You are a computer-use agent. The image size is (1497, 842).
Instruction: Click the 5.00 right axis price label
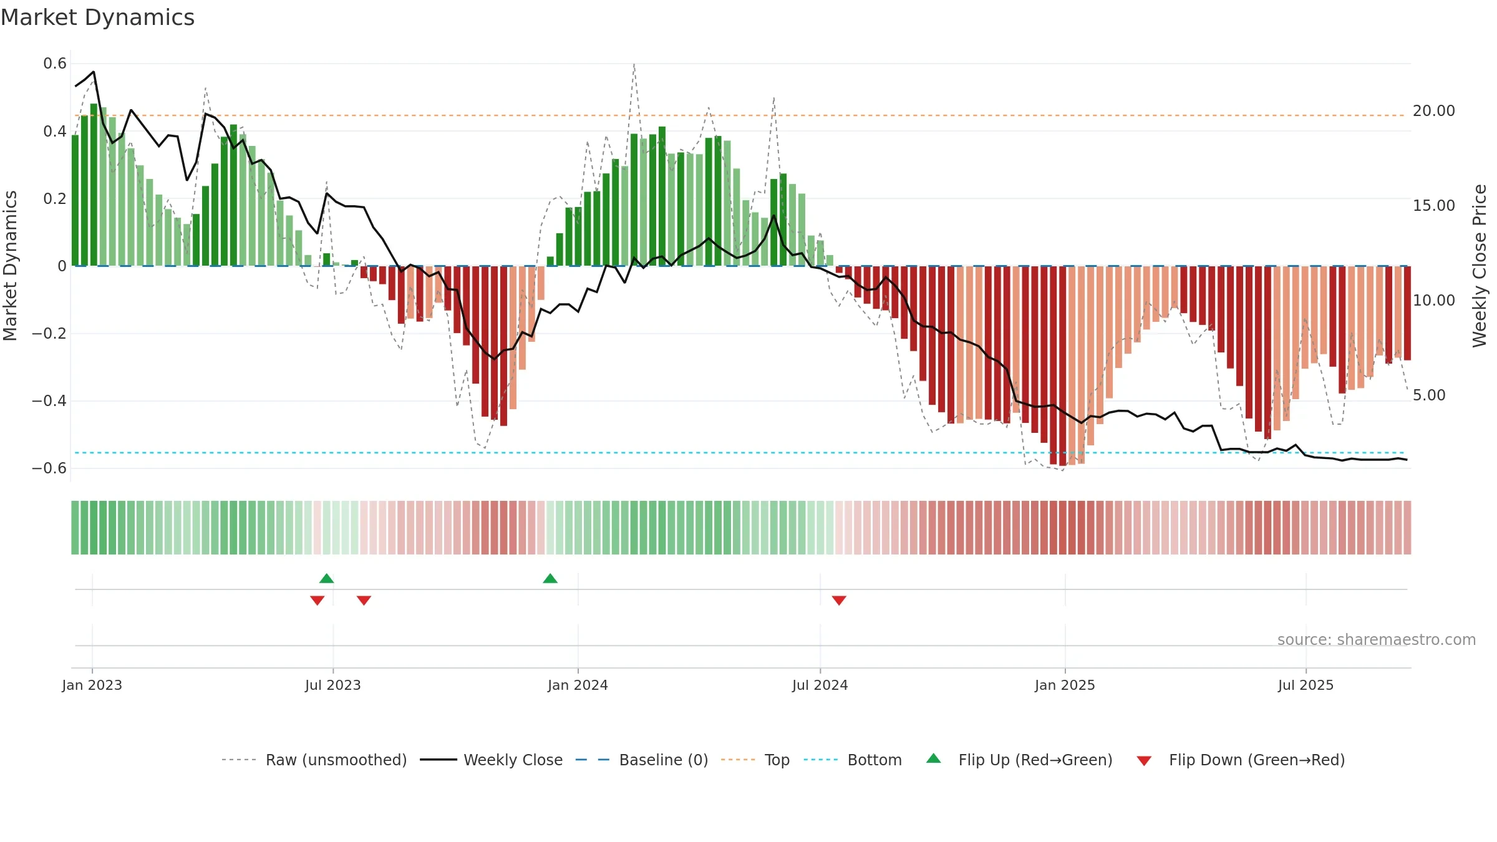click(1429, 395)
